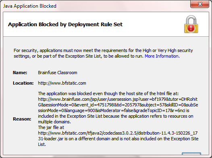The image size is (212, 158).
Task: Click the red warning padlock icon
Action: tap(191, 24)
